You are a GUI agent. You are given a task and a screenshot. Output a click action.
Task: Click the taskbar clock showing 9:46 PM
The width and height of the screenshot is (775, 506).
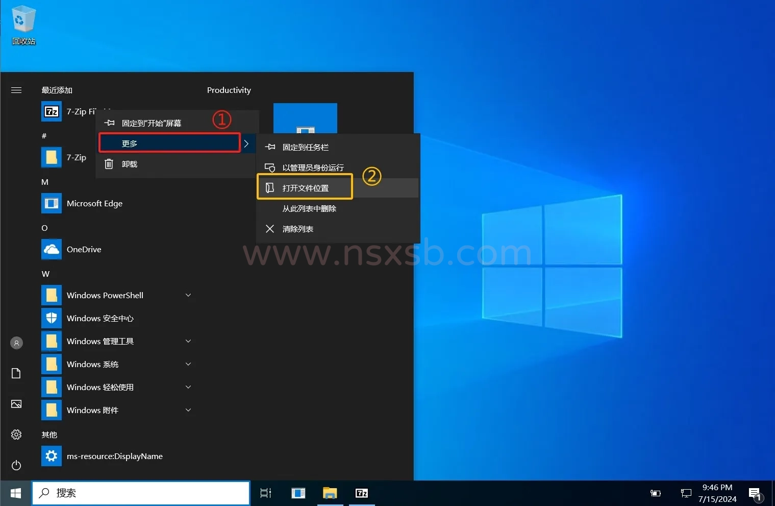pyautogui.click(x=717, y=493)
